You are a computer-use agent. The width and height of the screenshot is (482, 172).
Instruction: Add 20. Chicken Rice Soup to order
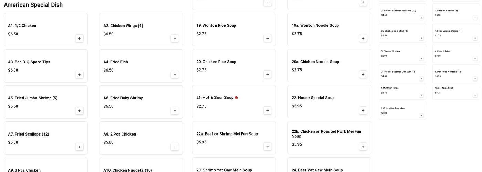pos(268,74)
